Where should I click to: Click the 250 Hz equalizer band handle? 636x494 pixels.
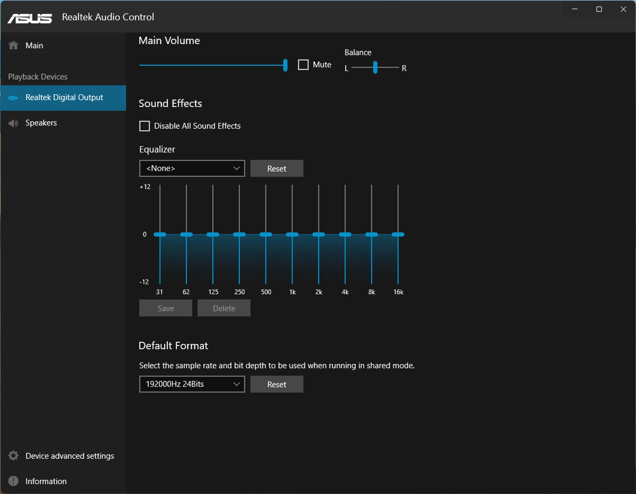pyautogui.click(x=239, y=234)
